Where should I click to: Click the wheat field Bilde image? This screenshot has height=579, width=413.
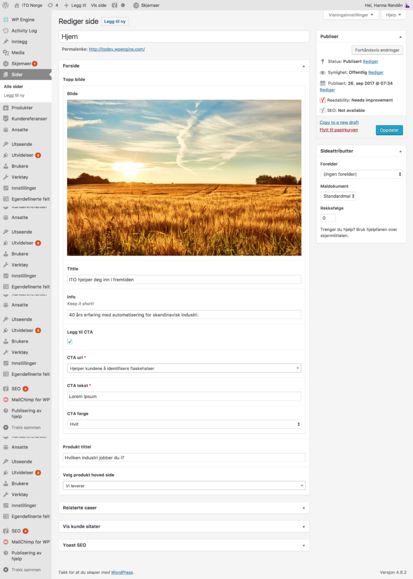point(184,178)
